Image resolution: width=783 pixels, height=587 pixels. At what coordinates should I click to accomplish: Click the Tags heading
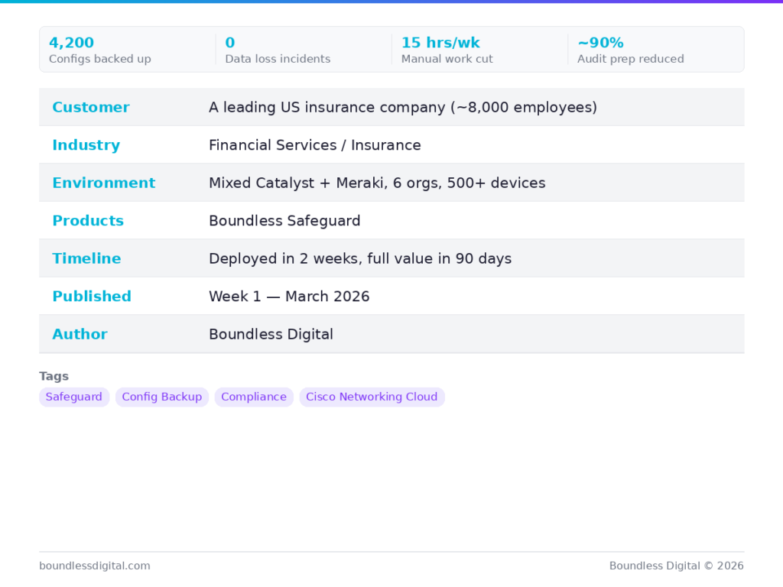(x=54, y=376)
